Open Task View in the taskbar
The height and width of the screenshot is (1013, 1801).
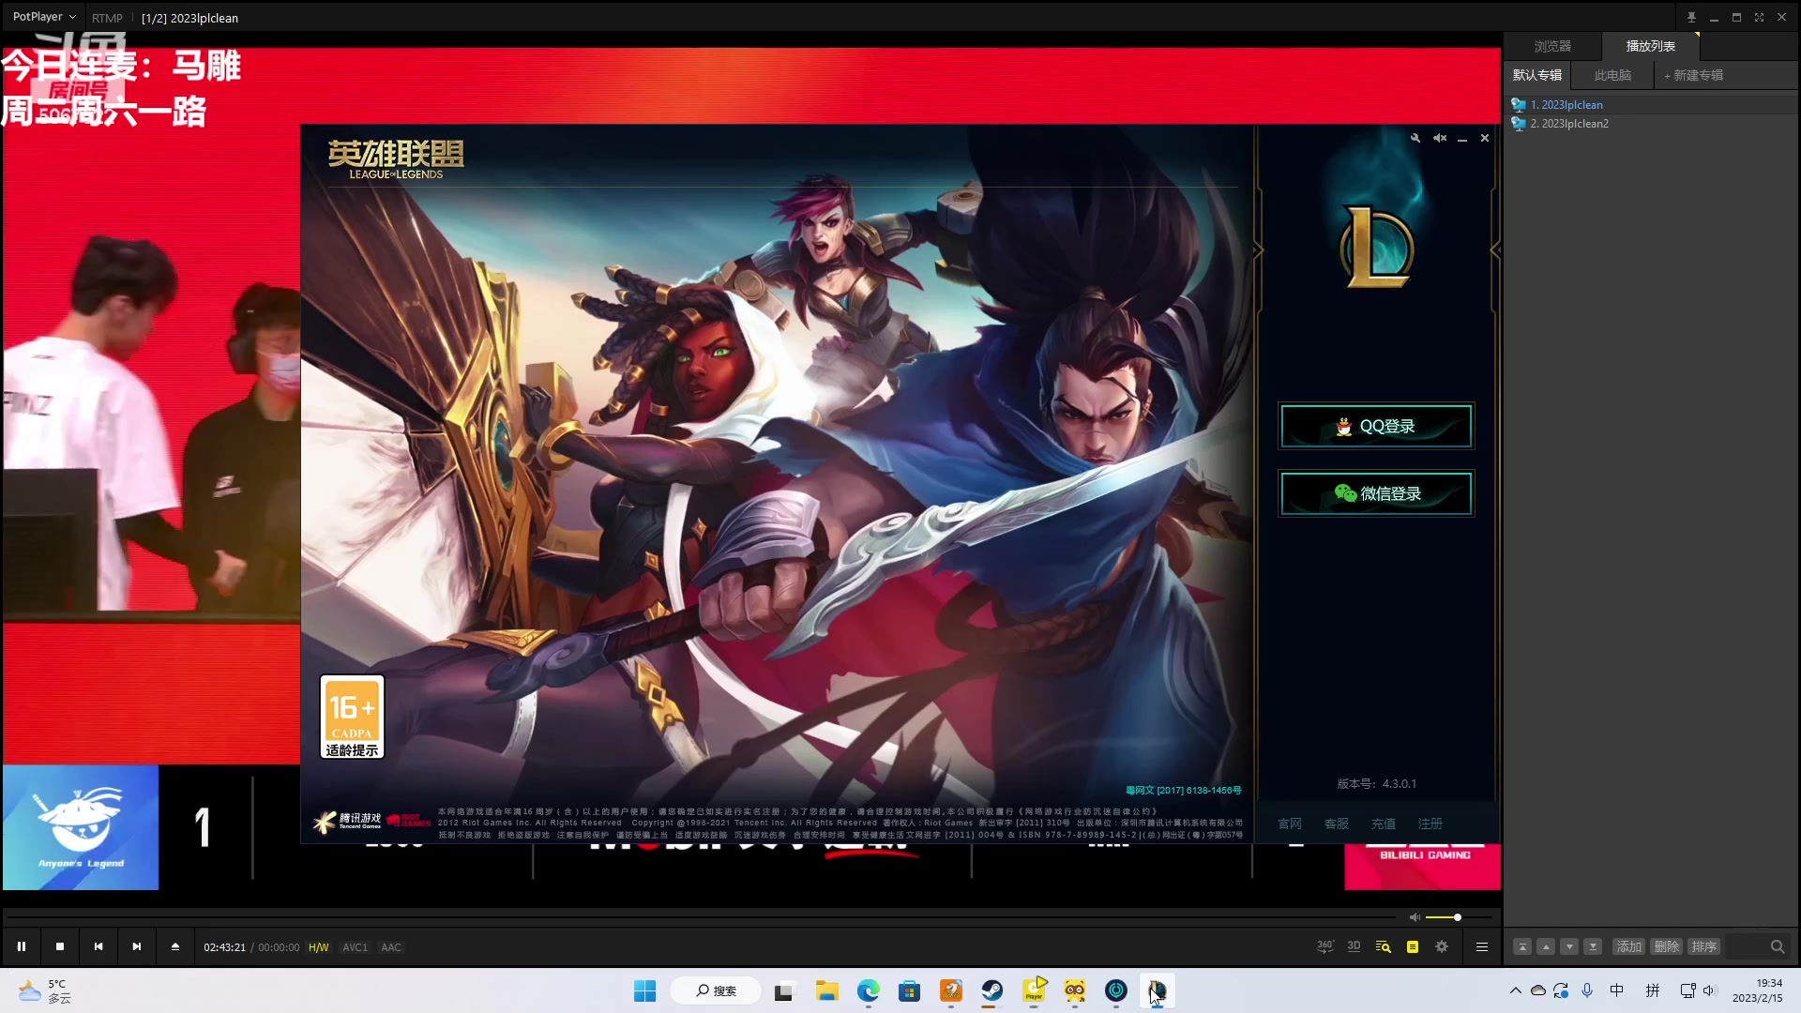click(783, 990)
